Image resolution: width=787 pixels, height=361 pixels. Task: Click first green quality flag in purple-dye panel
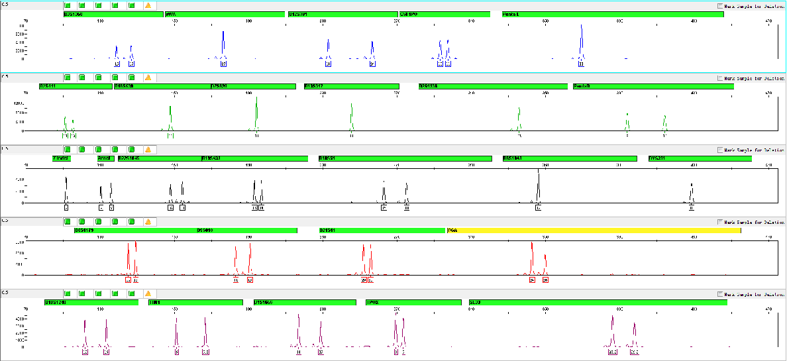click(x=68, y=293)
